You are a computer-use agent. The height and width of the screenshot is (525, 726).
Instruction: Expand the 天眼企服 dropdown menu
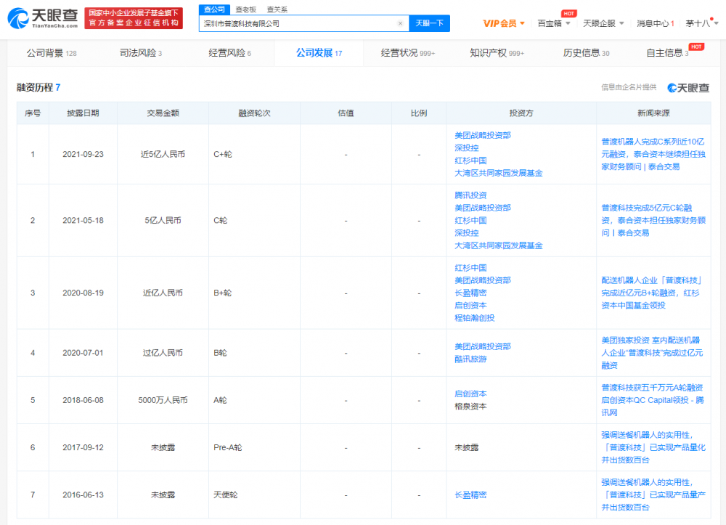click(x=603, y=23)
